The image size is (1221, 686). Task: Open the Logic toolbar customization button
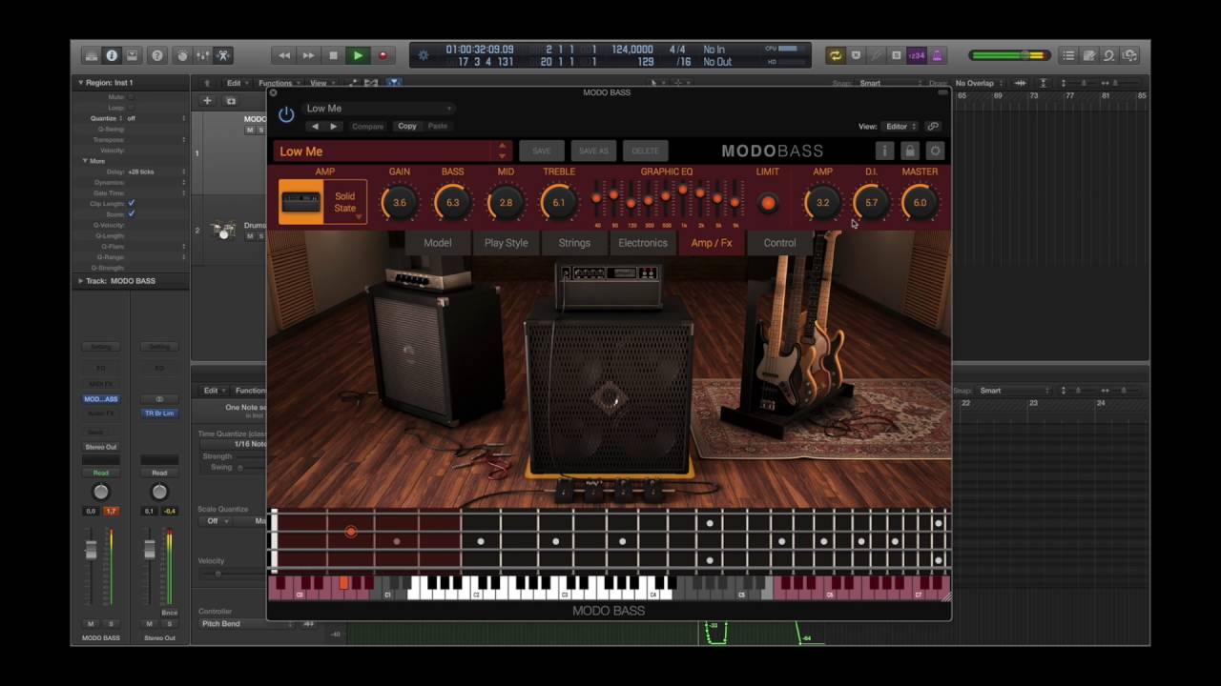[133, 56]
